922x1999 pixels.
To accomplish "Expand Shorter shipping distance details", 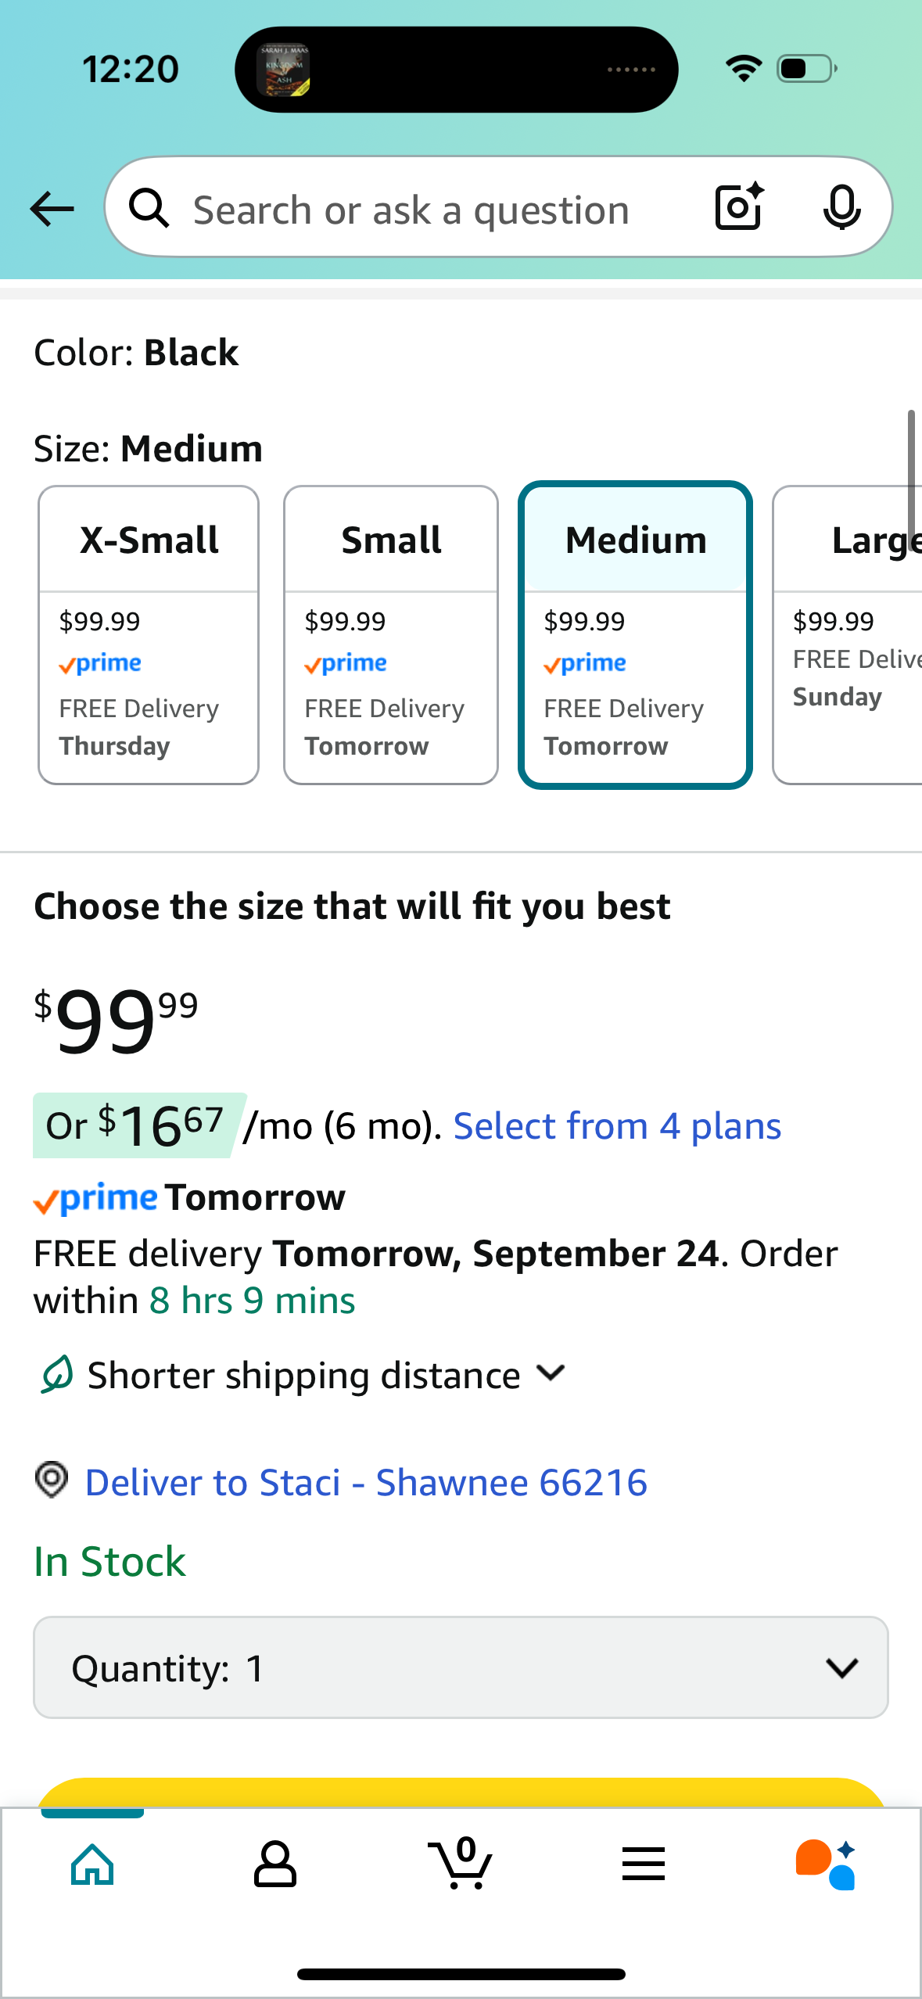I will pyautogui.click(x=551, y=1374).
